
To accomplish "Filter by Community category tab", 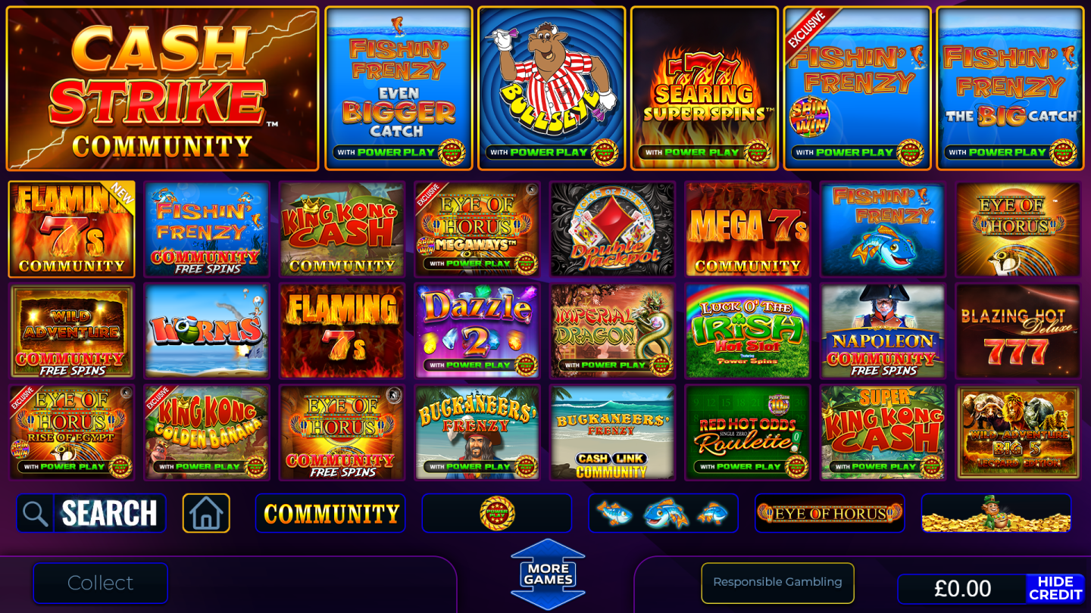I will (330, 513).
